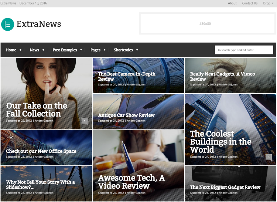Open the comment bubble showing 3
277x202 pixels.
tap(269, 157)
